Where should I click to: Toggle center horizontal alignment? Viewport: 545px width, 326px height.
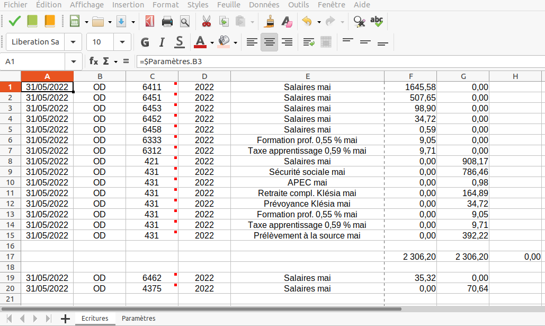[269, 42]
